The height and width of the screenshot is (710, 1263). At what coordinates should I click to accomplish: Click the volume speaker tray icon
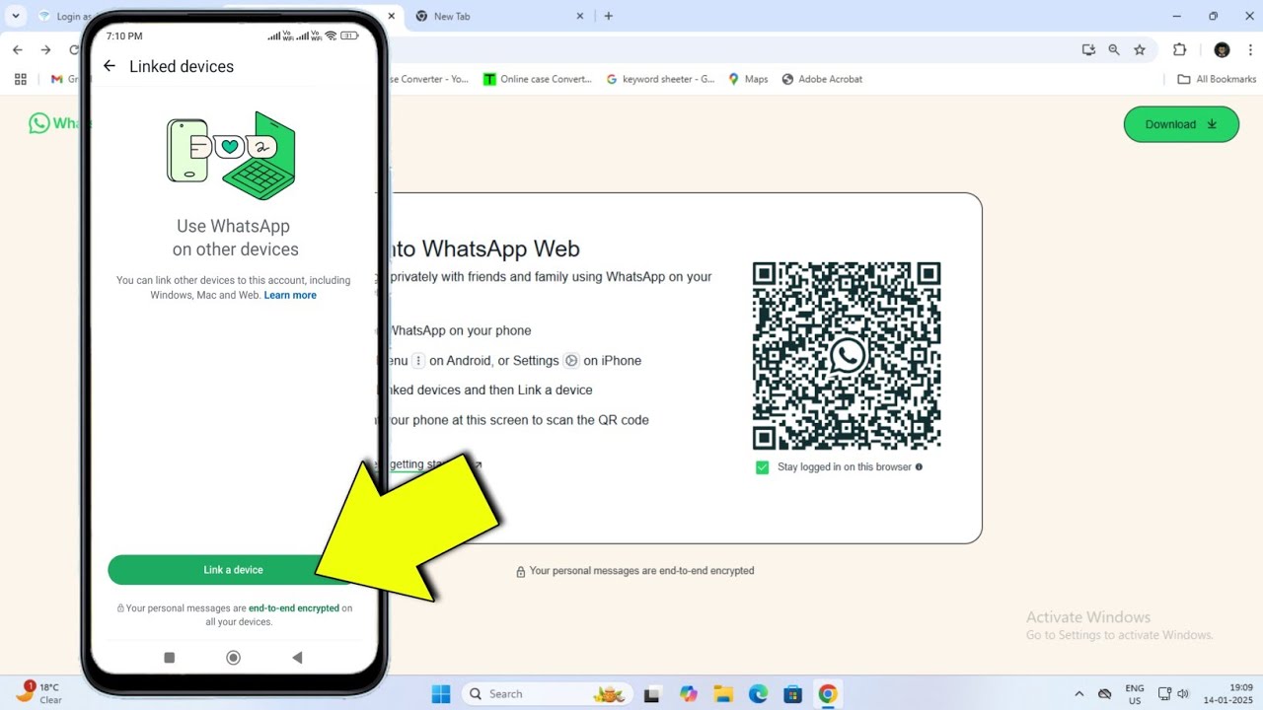pyautogui.click(x=1183, y=694)
